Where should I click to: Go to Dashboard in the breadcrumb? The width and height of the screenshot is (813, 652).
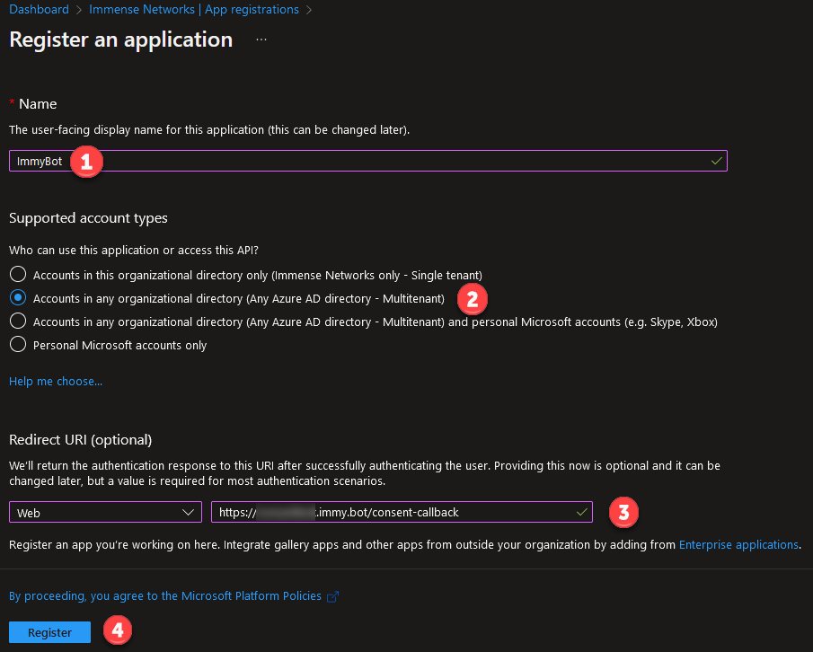[x=39, y=10]
